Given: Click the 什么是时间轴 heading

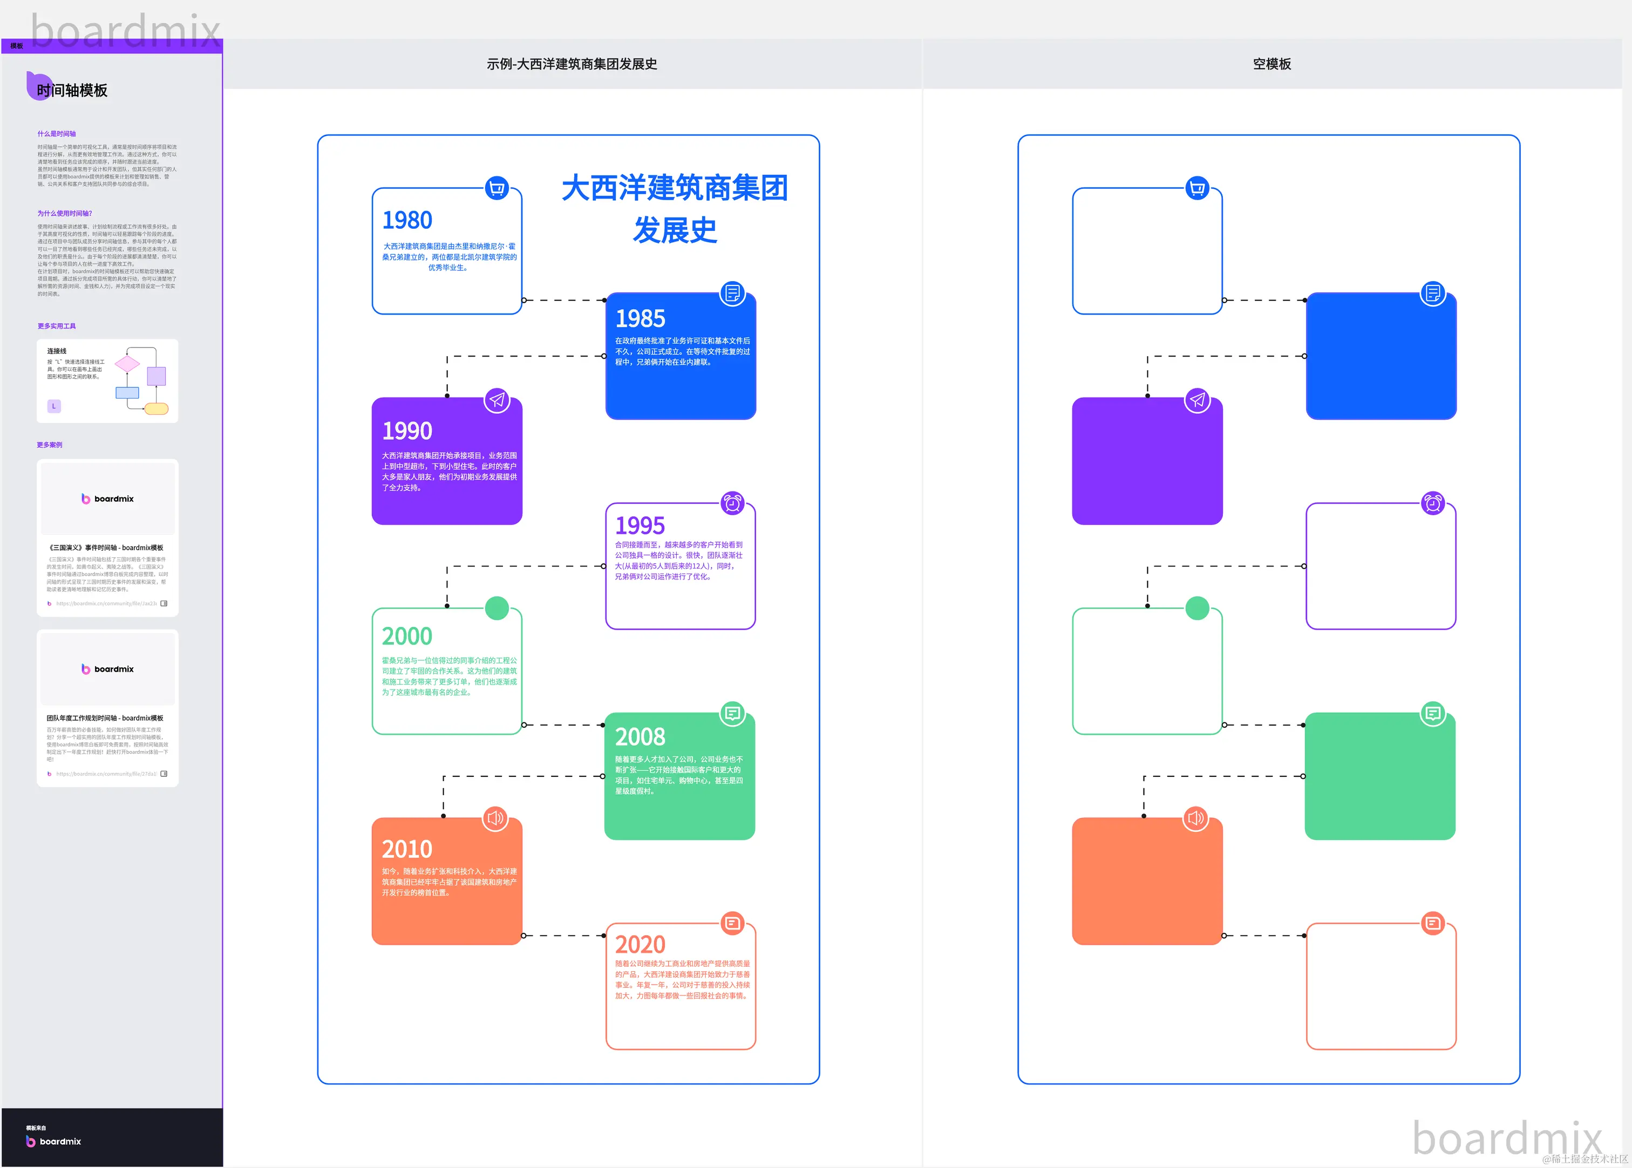Looking at the screenshot, I should (x=57, y=134).
